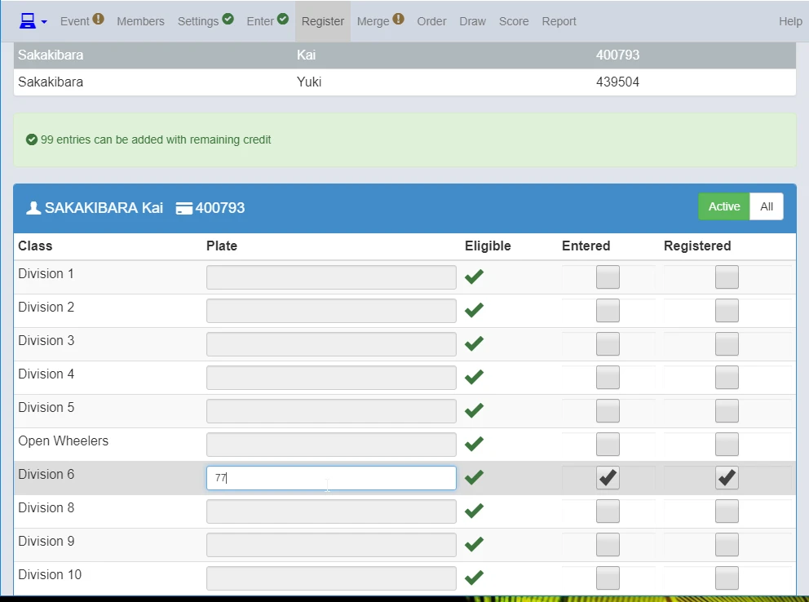Switch filter to All classes
This screenshot has height=602, width=809.
click(x=766, y=206)
